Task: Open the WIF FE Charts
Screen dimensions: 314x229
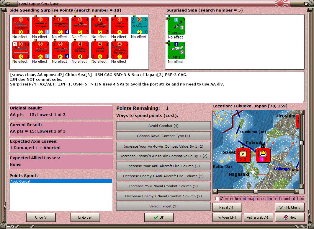Action: pos(290,207)
